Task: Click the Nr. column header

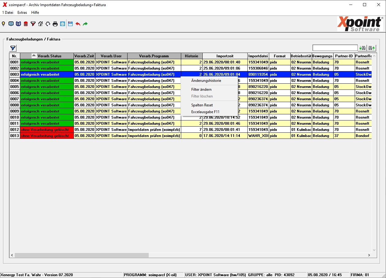Action: (x=15, y=56)
